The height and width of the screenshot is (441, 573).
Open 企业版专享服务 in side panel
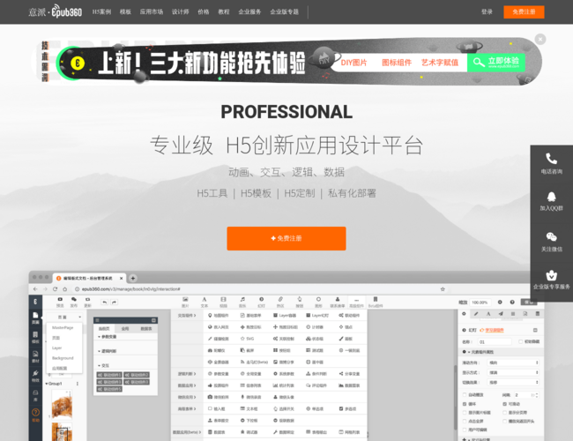click(552, 280)
